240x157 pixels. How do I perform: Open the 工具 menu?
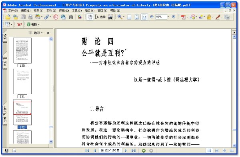coord(77,10)
